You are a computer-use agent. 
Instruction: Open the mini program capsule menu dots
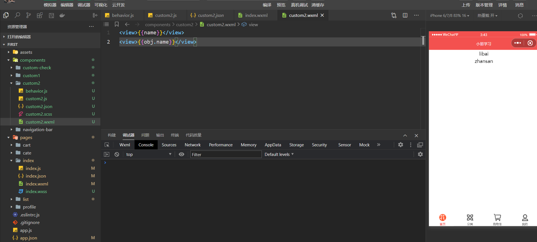(518, 43)
